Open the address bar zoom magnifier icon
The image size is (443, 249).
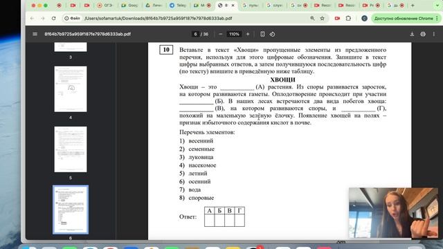pos(312,19)
